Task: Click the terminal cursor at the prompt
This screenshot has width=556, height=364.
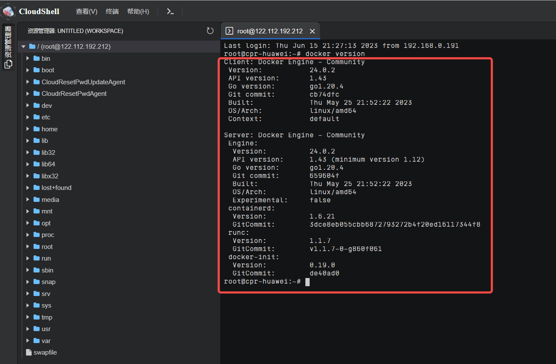Action: pos(308,281)
